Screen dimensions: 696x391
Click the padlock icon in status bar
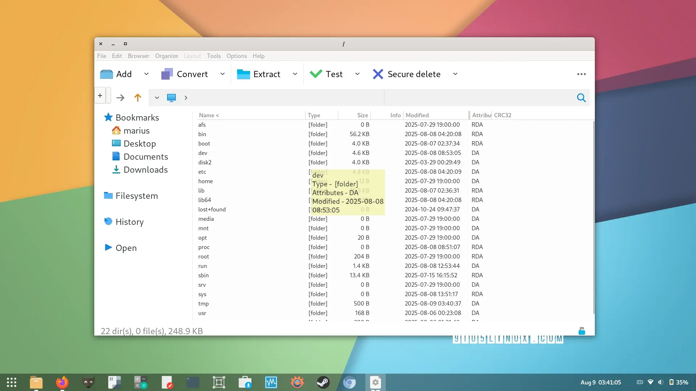pyautogui.click(x=581, y=331)
